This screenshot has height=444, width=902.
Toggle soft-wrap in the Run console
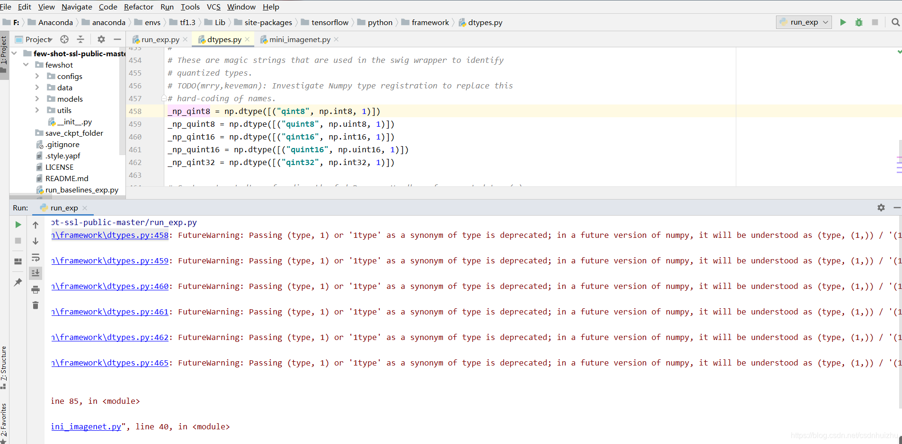pyautogui.click(x=36, y=257)
